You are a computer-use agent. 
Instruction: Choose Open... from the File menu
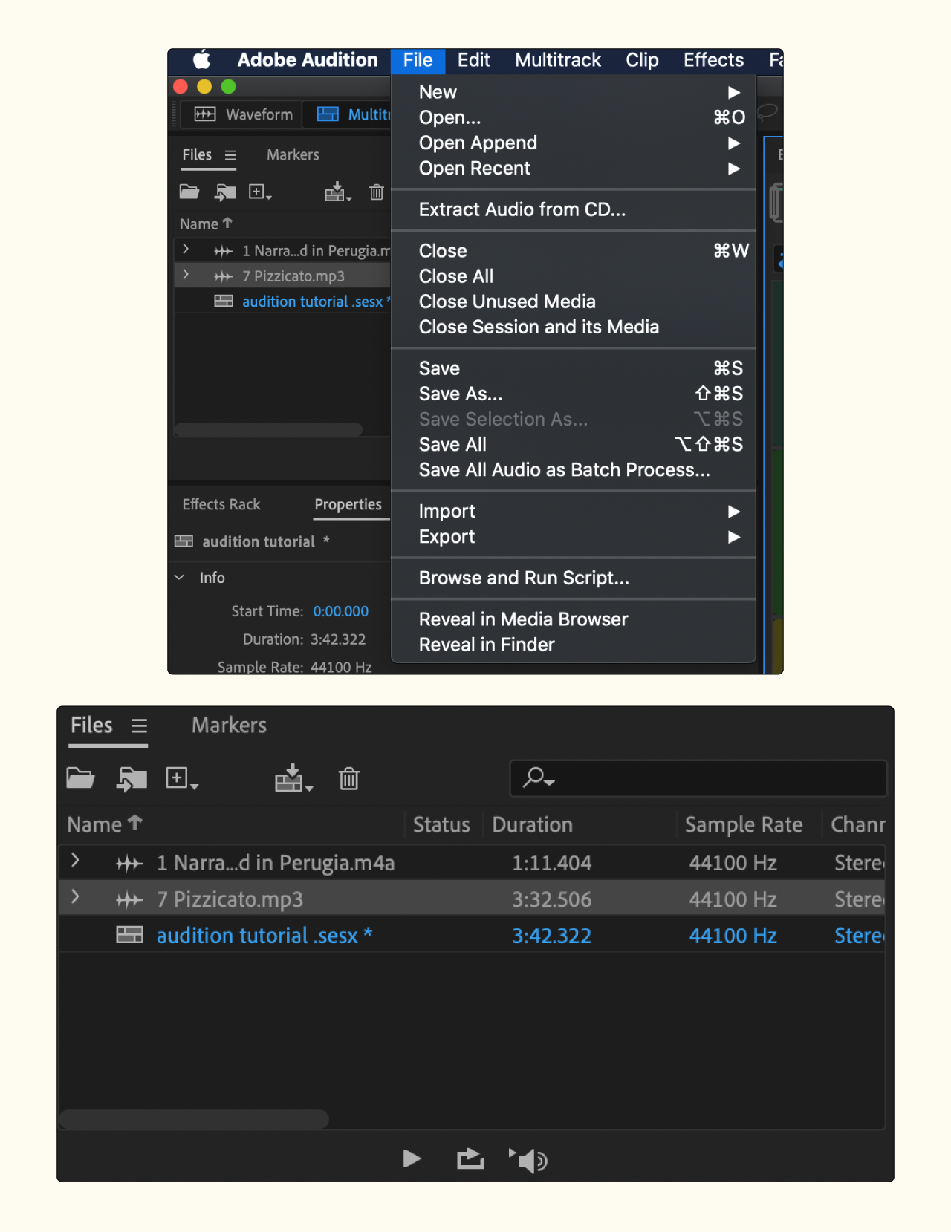point(574,117)
